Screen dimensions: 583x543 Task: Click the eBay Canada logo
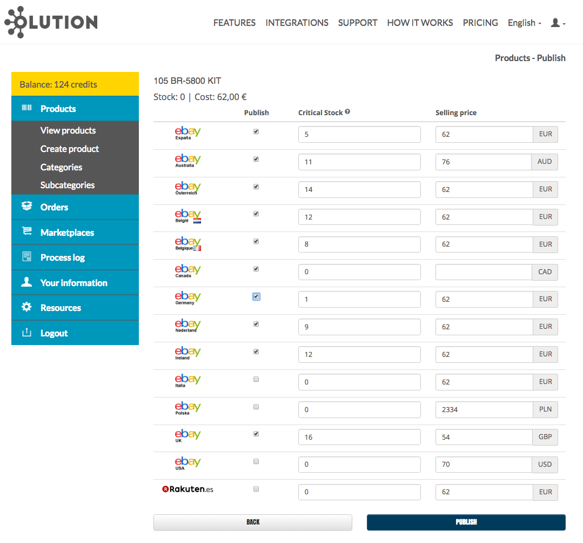pyautogui.click(x=188, y=271)
